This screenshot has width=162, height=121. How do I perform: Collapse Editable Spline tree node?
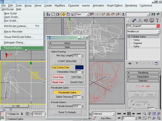pyautogui.click(x=129, y=37)
